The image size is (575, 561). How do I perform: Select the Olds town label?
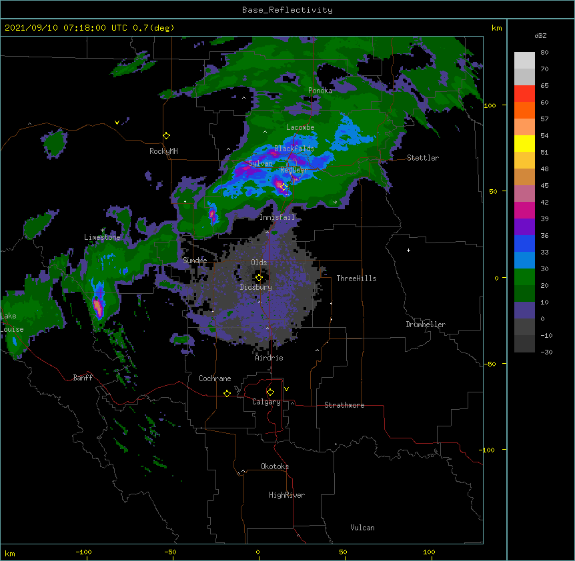click(x=259, y=263)
